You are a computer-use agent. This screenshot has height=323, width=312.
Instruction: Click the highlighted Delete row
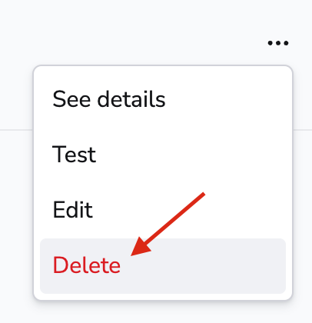click(x=163, y=266)
